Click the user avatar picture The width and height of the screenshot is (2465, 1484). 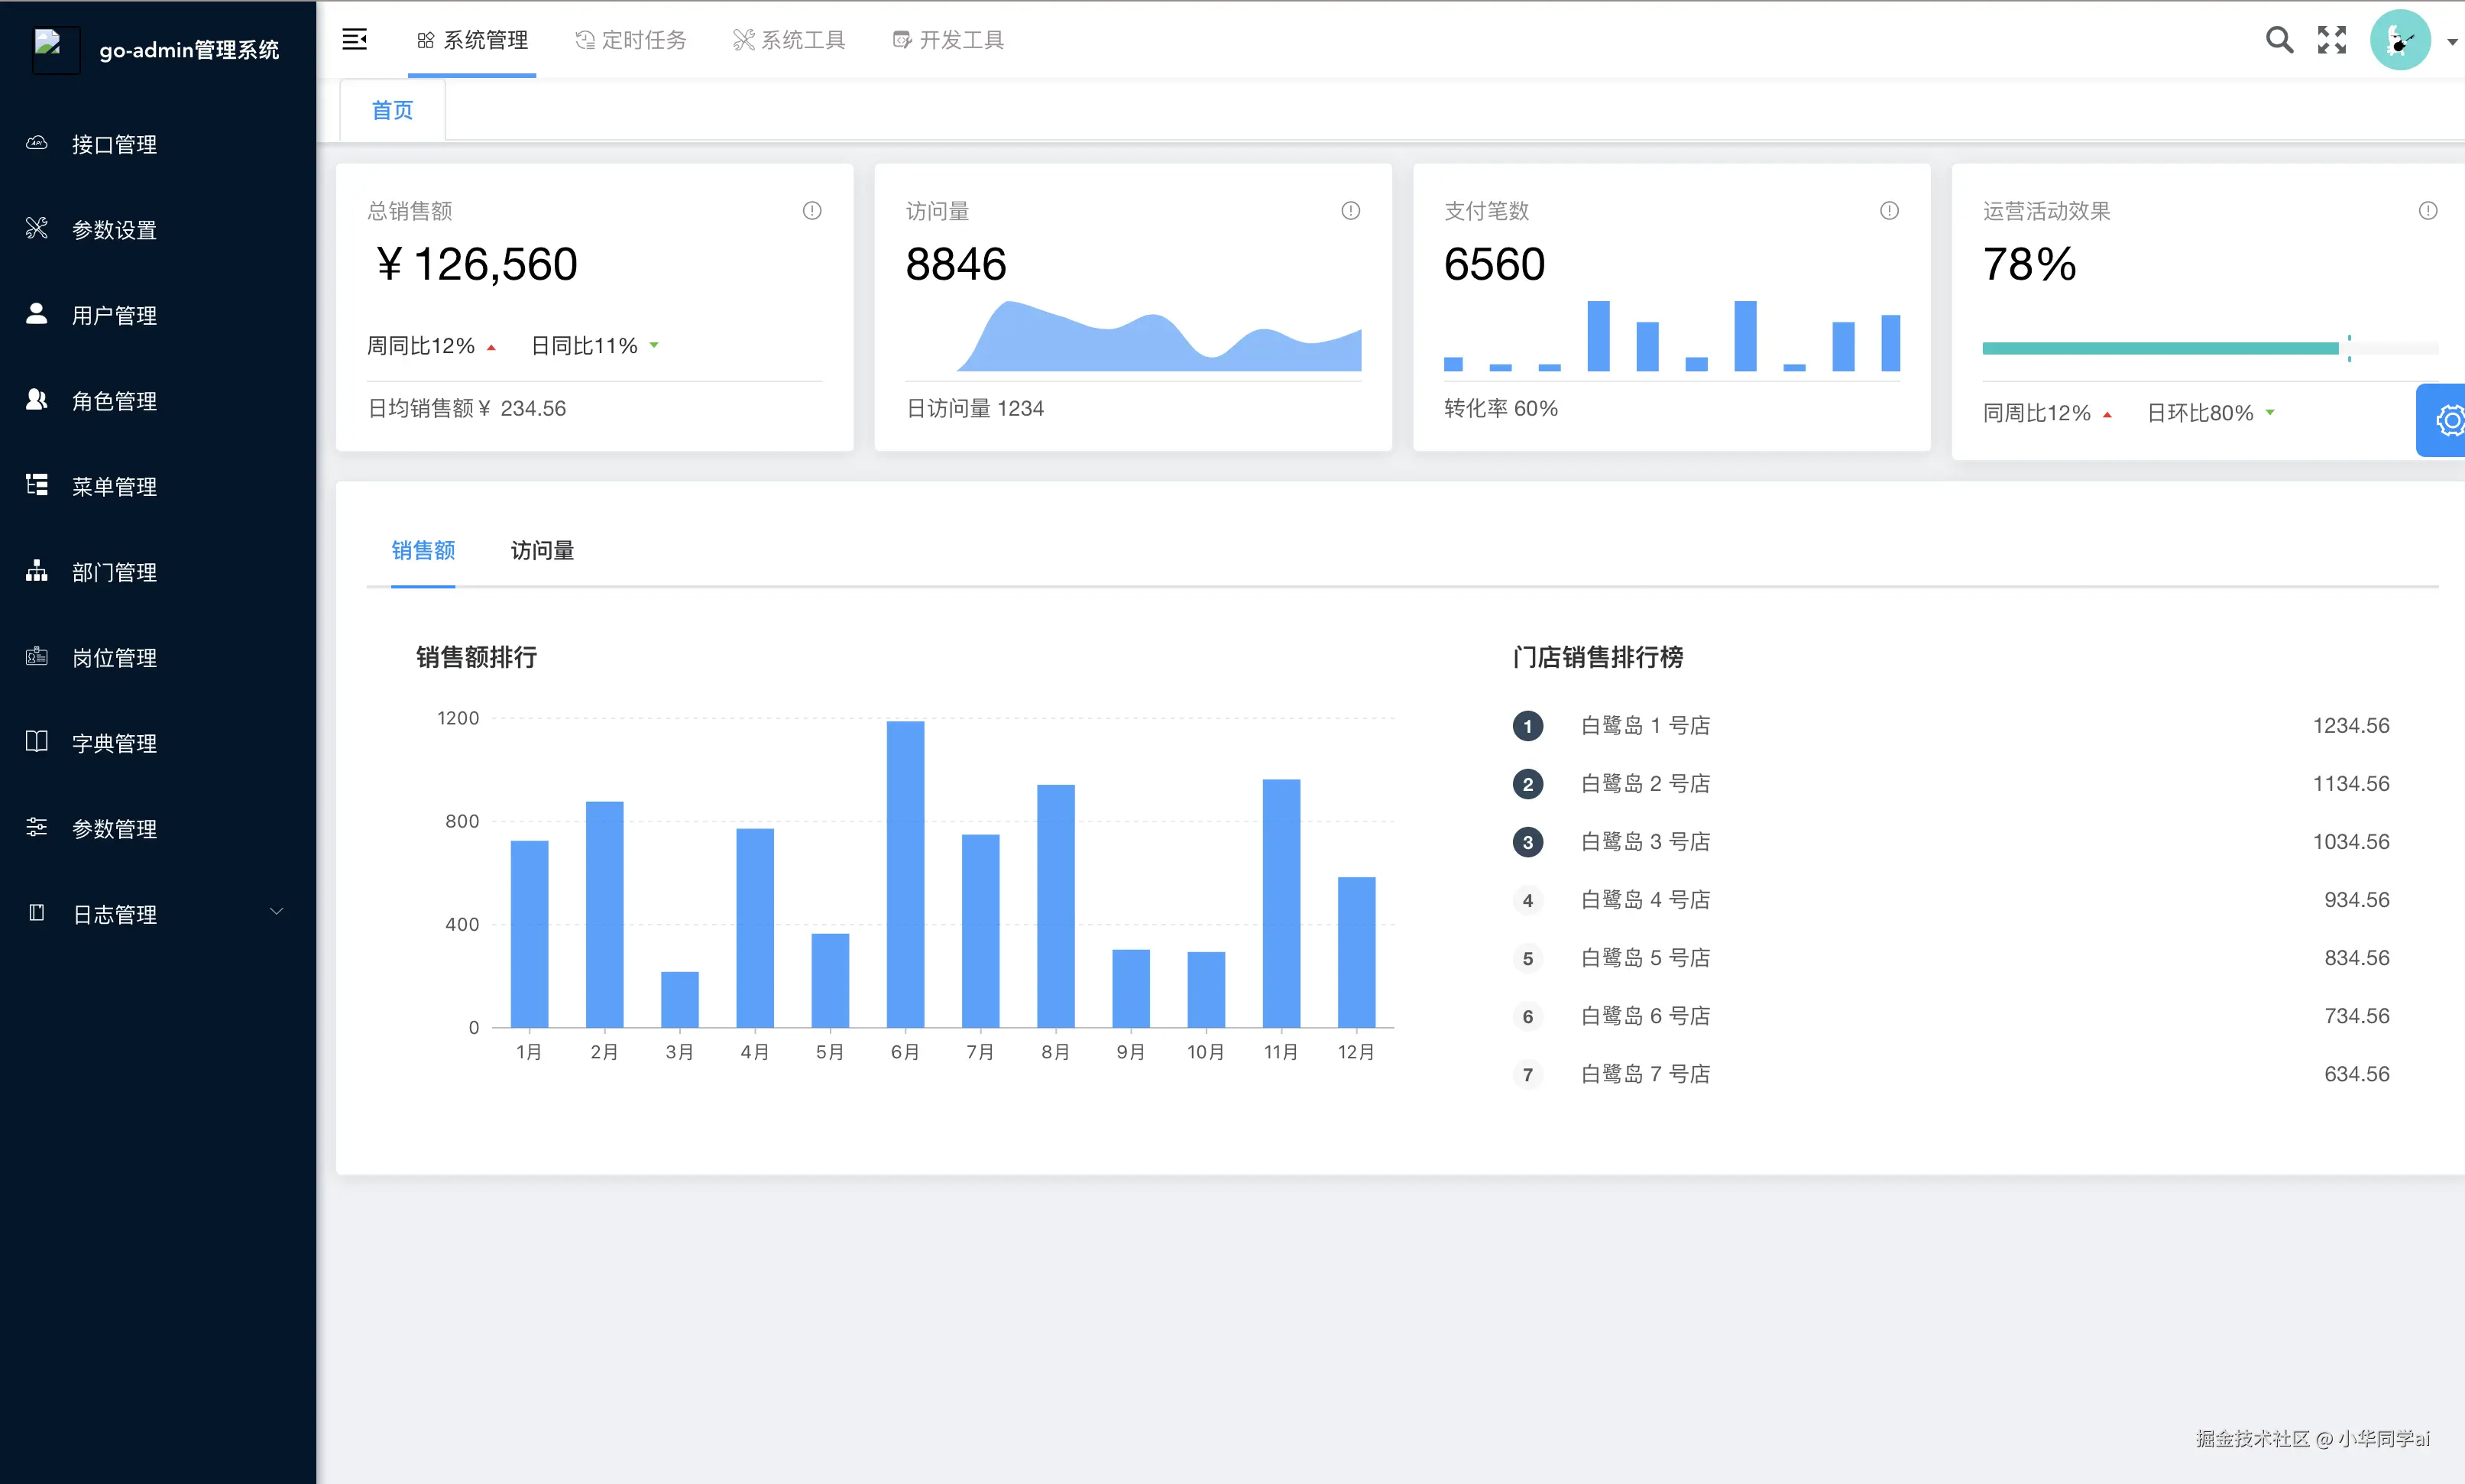pos(2399,40)
